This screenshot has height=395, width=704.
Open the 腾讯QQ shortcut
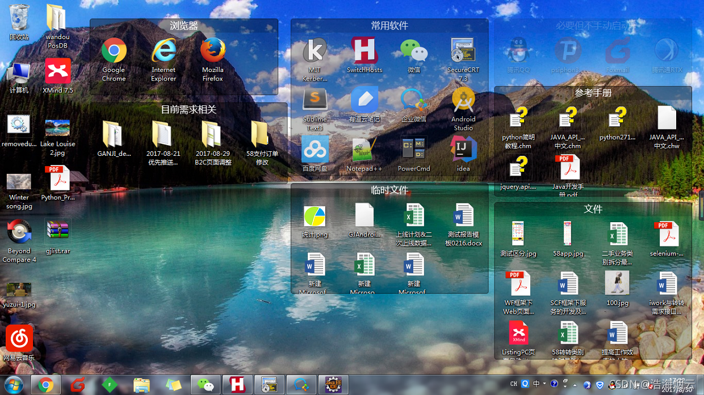click(x=518, y=51)
